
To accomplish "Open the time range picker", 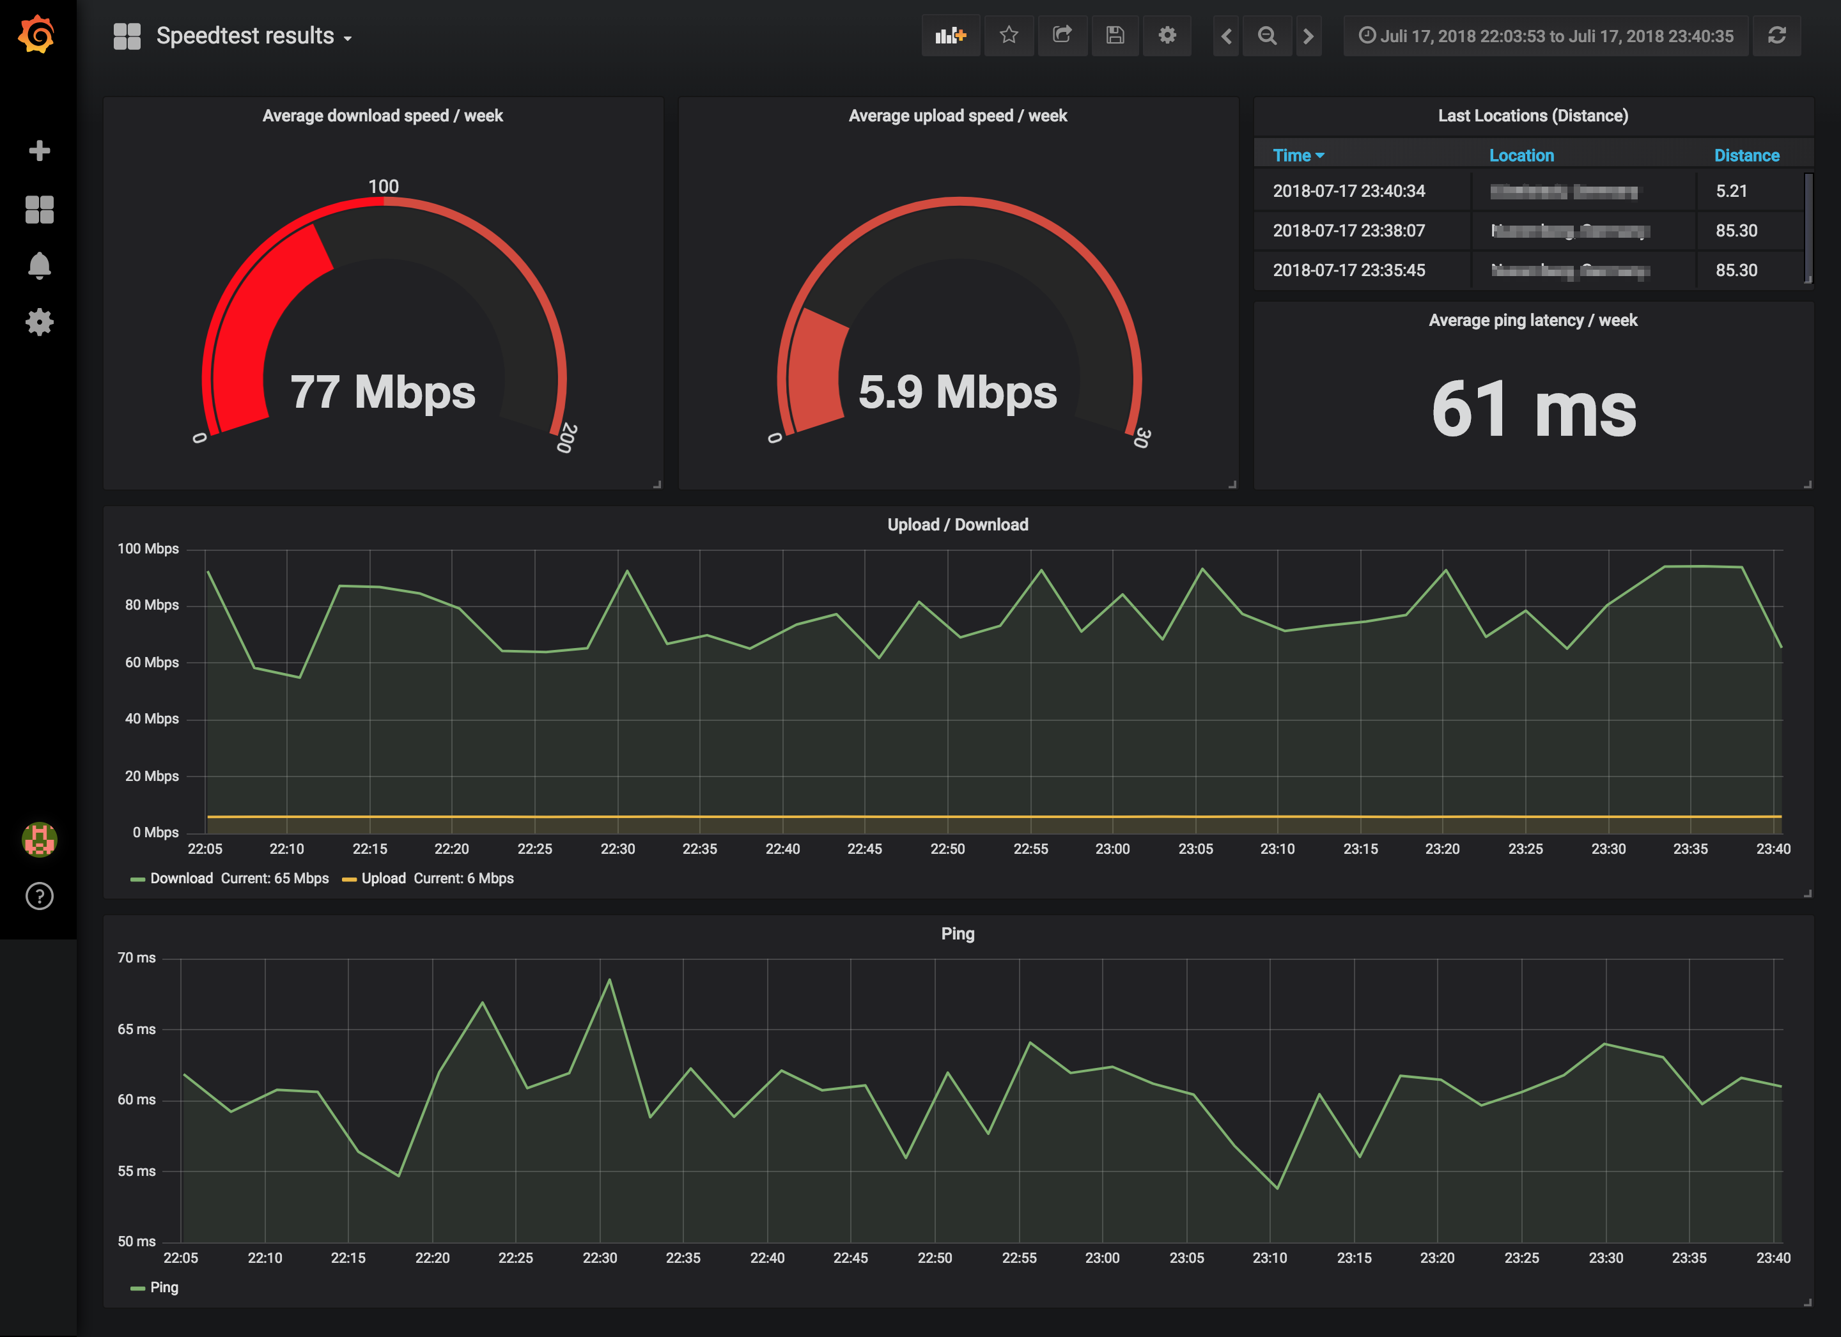I will [1546, 36].
